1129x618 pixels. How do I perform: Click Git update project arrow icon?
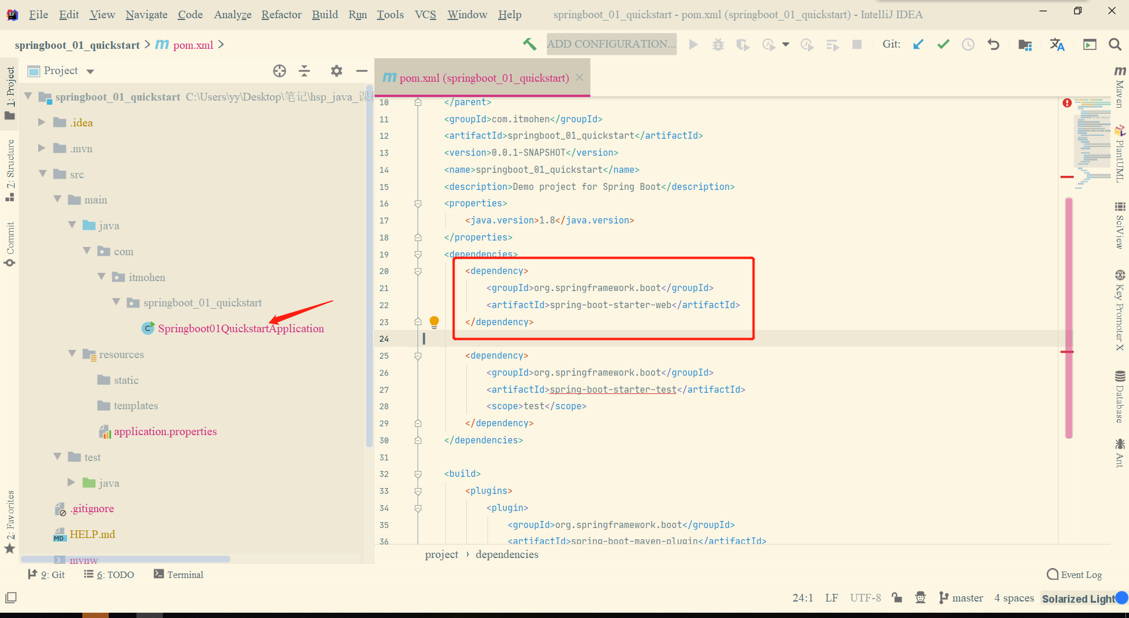(918, 44)
